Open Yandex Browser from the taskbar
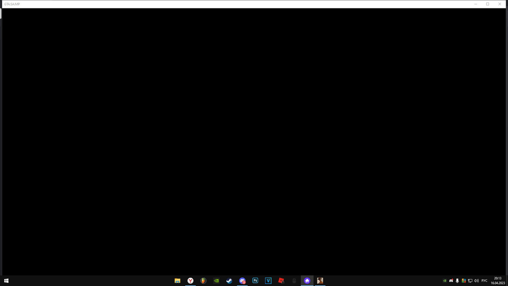Viewport: 508px width, 286px height. 190,280
